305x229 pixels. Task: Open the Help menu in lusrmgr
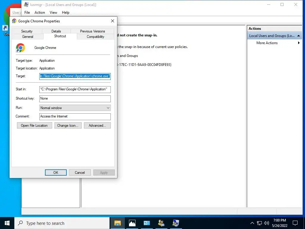coord(66,13)
